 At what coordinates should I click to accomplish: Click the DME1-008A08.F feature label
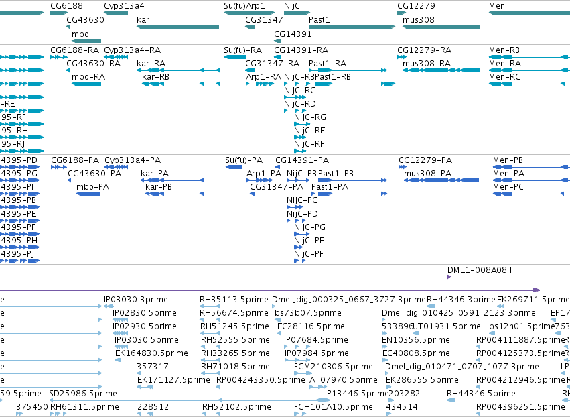click(x=480, y=270)
